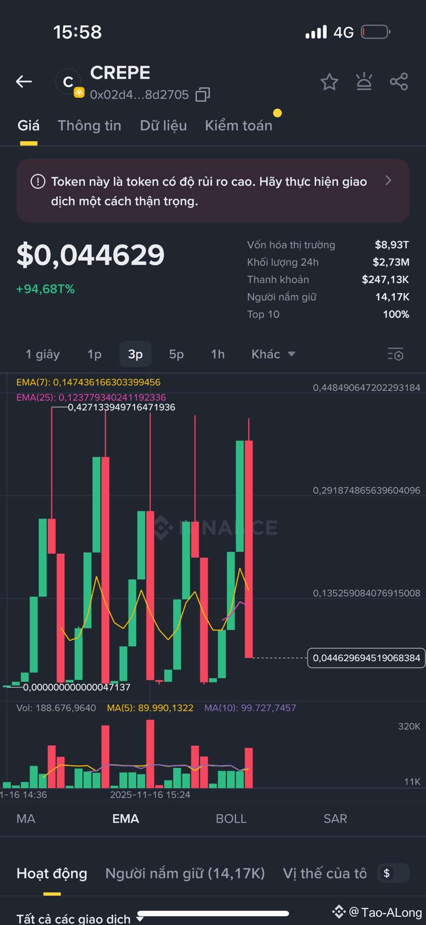The image size is (426, 925).
Task: Open Tất cả các giao dịch filter dropdown
Action: (x=80, y=919)
